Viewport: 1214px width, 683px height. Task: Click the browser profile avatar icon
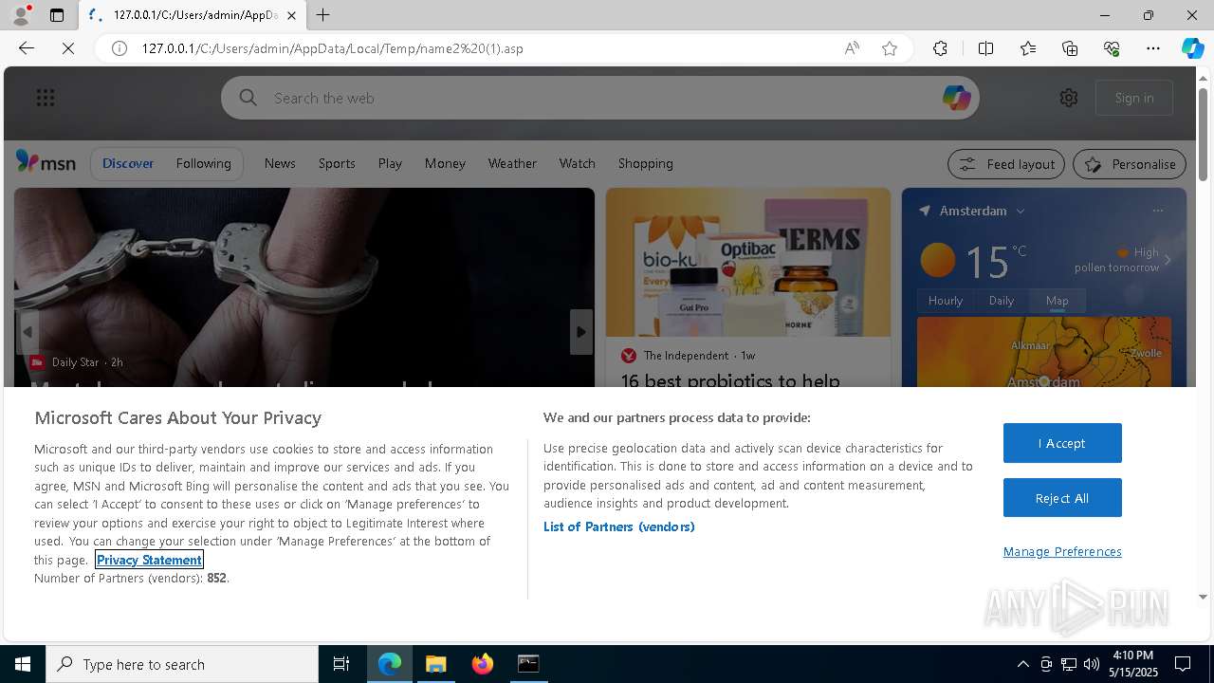[x=20, y=15]
